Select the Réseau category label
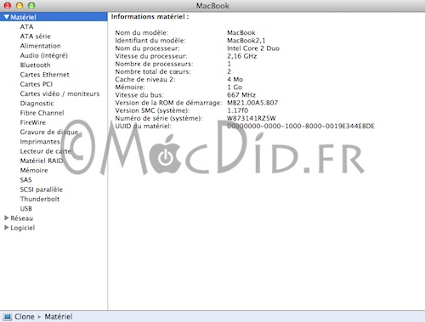 (x=21, y=218)
